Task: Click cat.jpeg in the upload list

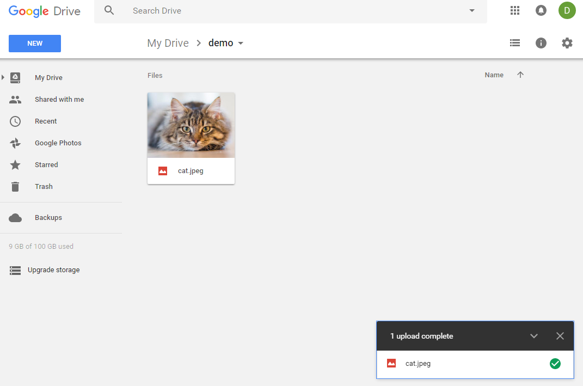Action: (418, 363)
